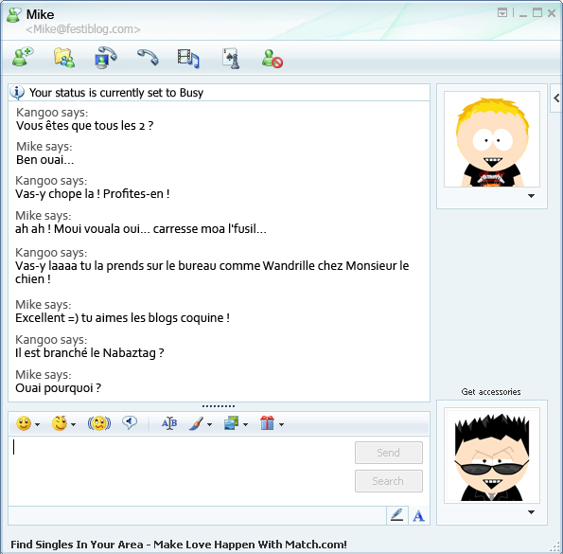Start a voice call with phone icon
This screenshot has height=554, width=563.
pos(148,57)
